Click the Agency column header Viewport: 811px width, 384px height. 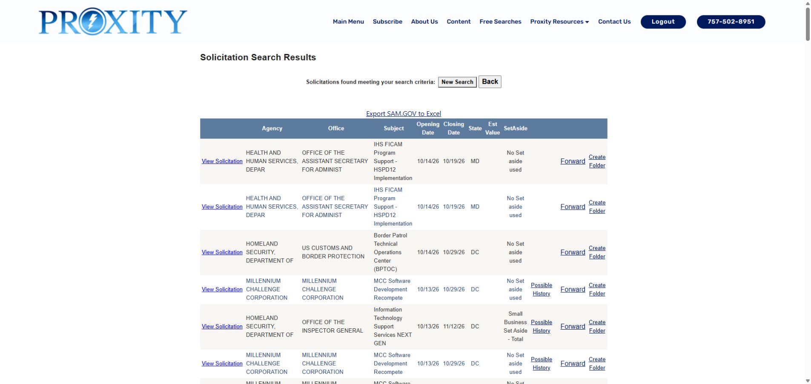(x=272, y=128)
